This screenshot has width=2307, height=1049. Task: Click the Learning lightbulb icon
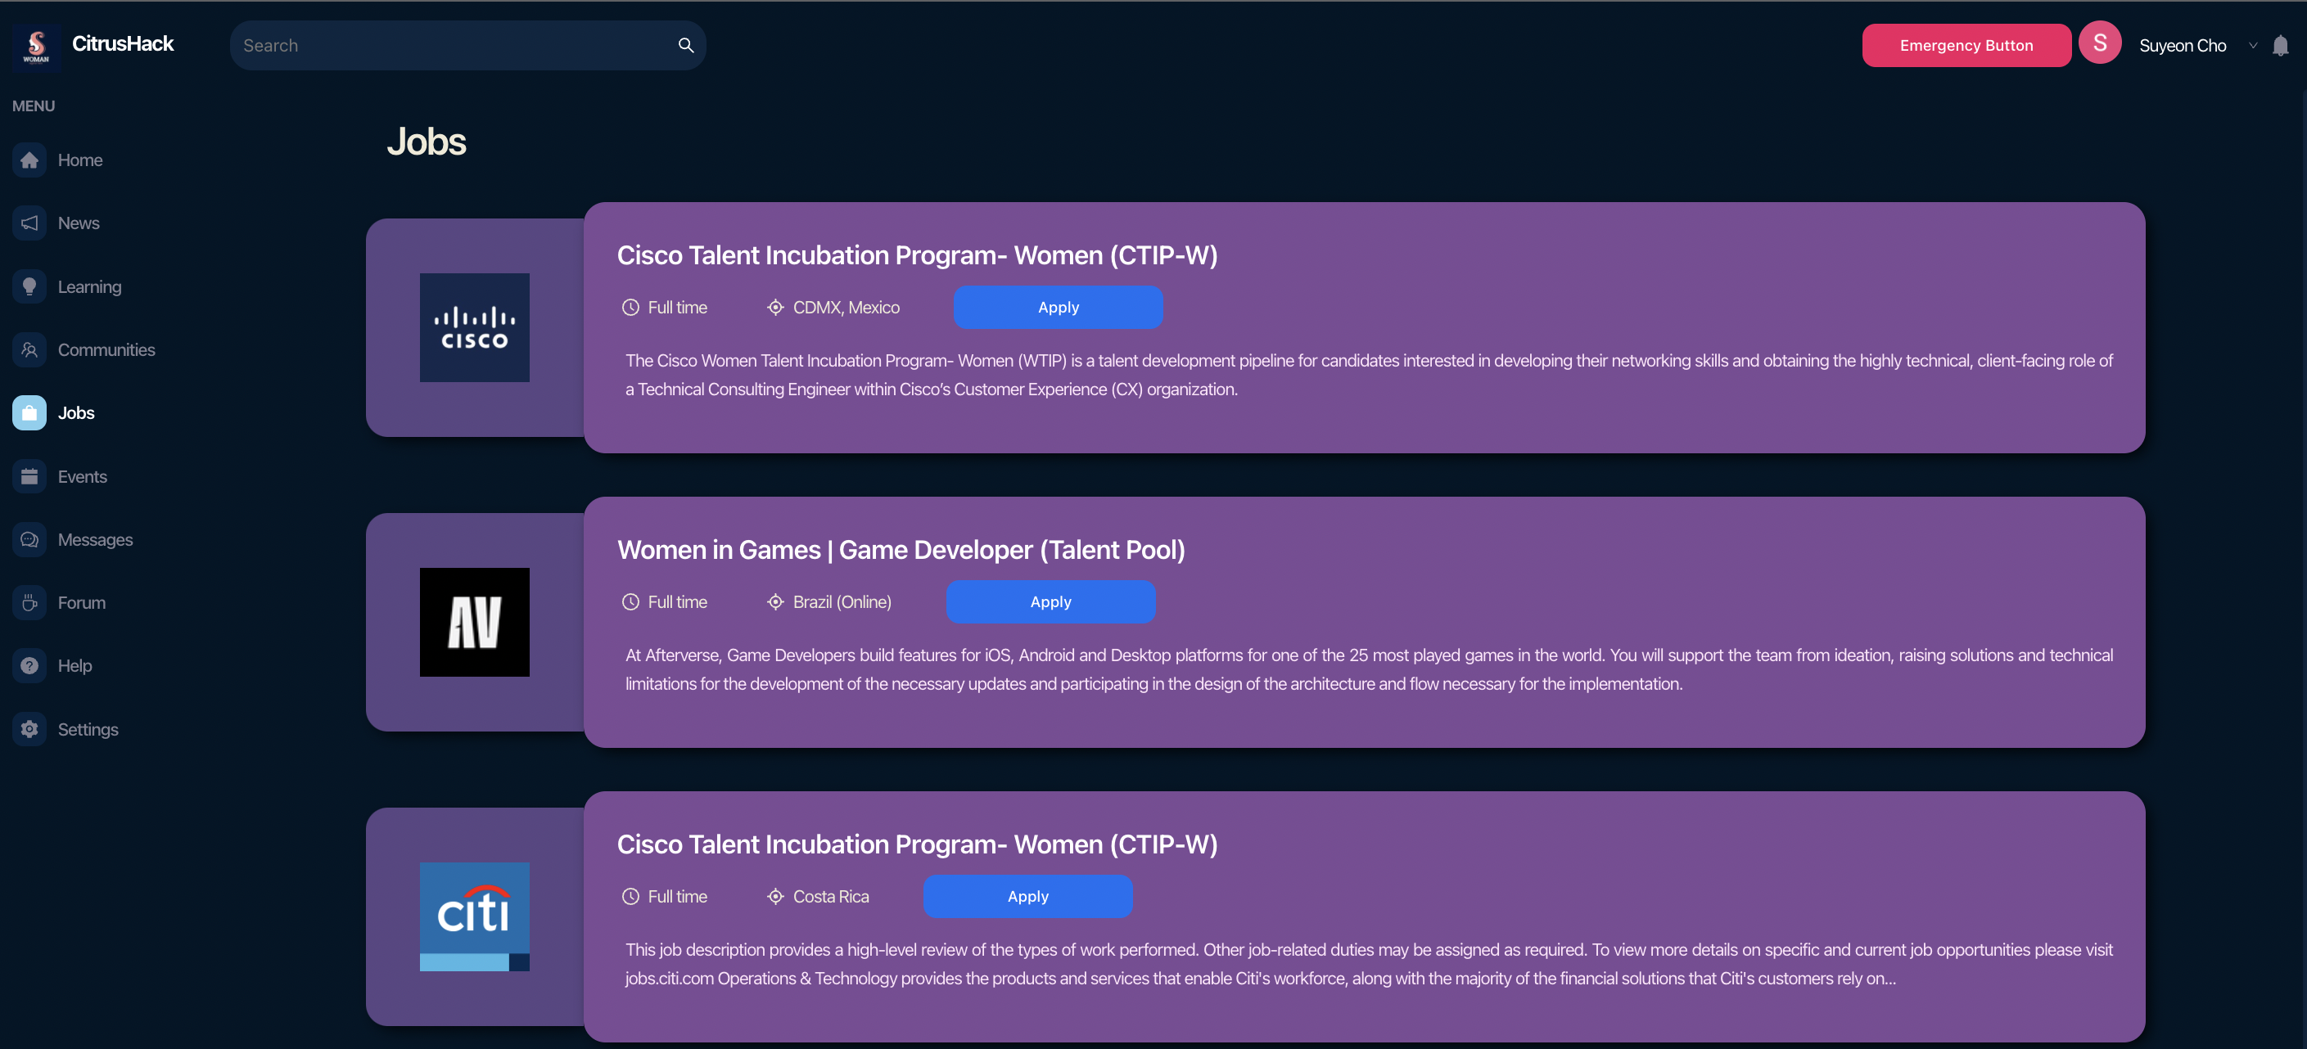(x=29, y=286)
